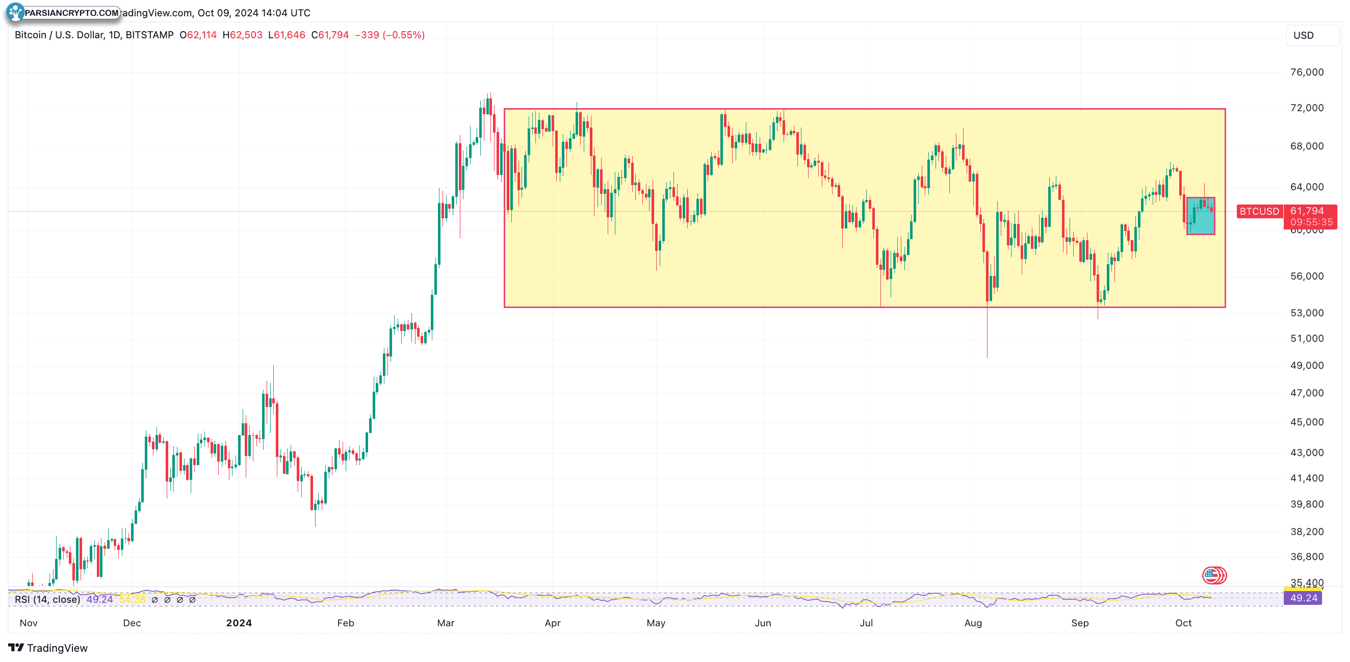Image resolution: width=1350 pixels, height=662 pixels.
Task: Click the RSI value 49.24 in legend
Action: 99,599
